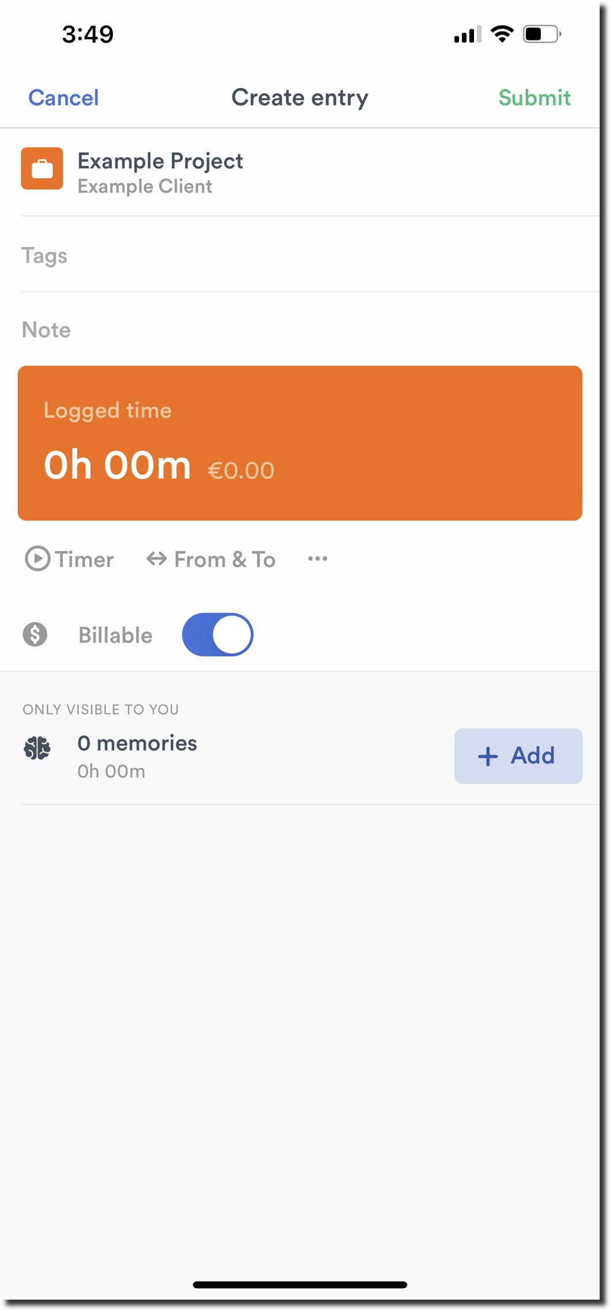Toggle the Billable switch off
The image size is (610, 1310).
[x=218, y=635]
